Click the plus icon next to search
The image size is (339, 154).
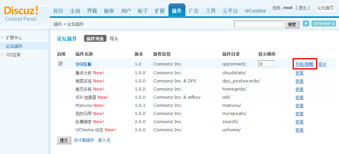point(306,24)
